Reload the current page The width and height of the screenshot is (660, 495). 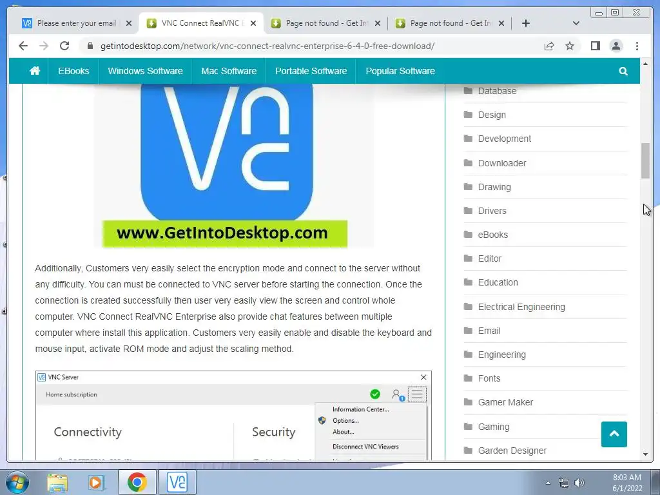[x=64, y=46]
